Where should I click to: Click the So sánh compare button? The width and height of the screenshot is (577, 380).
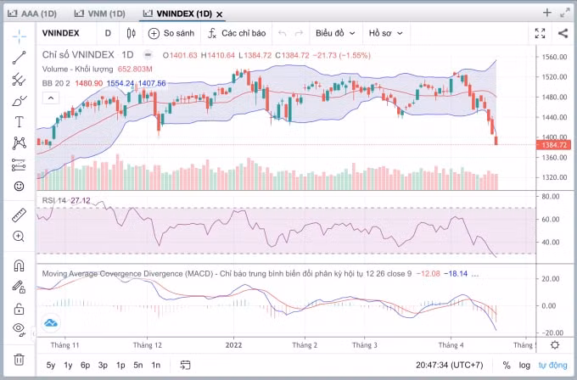171,33
